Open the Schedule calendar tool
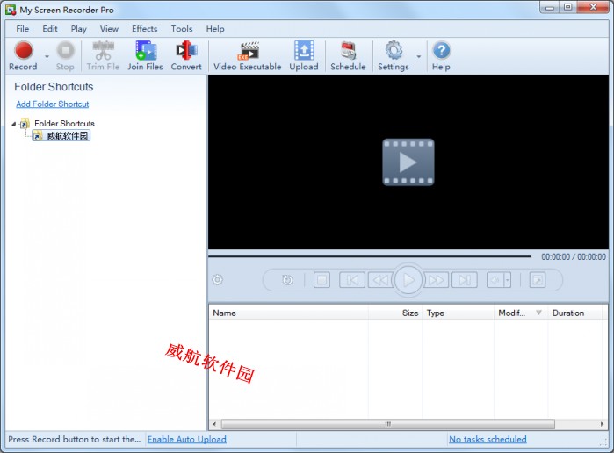This screenshot has width=614, height=453. pyautogui.click(x=348, y=56)
